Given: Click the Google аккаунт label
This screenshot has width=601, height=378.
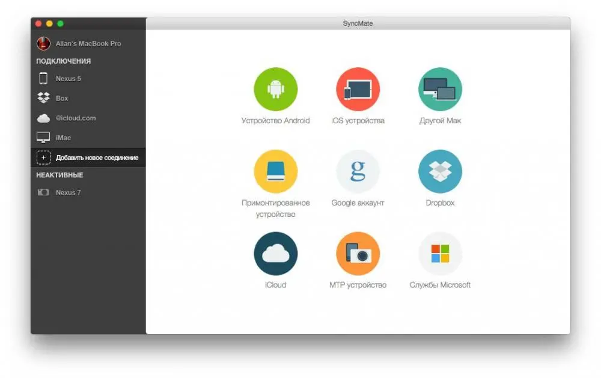Looking at the screenshot, I should coord(358,203).
